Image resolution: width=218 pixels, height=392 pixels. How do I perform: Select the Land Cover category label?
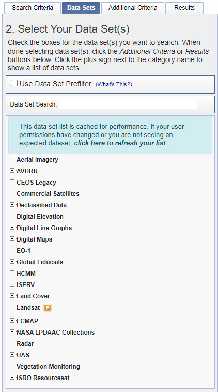click(x=33, y=296)
